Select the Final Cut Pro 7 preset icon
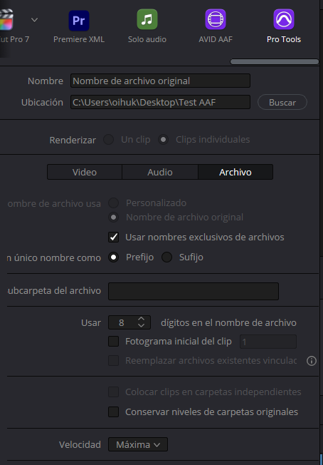Viewport: 323px width, 465px height. [6, 20]
